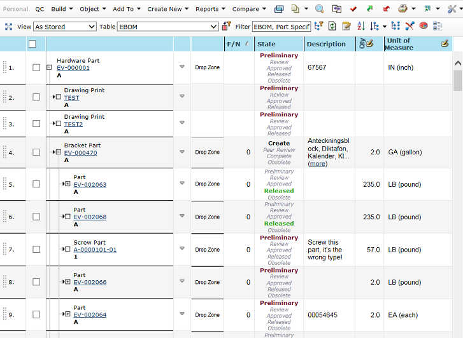Image resolution: width=463 pixels, height=338 pixels.
Task: Open the View dropdown showing As Stored
Action: pos(64,27)
